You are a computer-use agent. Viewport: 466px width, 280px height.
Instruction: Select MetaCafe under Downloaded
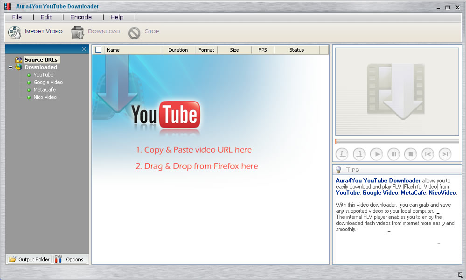pyautogui.click(x=45, y=90)
